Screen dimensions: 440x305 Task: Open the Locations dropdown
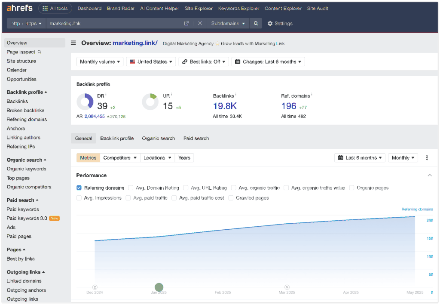(157, 158)
